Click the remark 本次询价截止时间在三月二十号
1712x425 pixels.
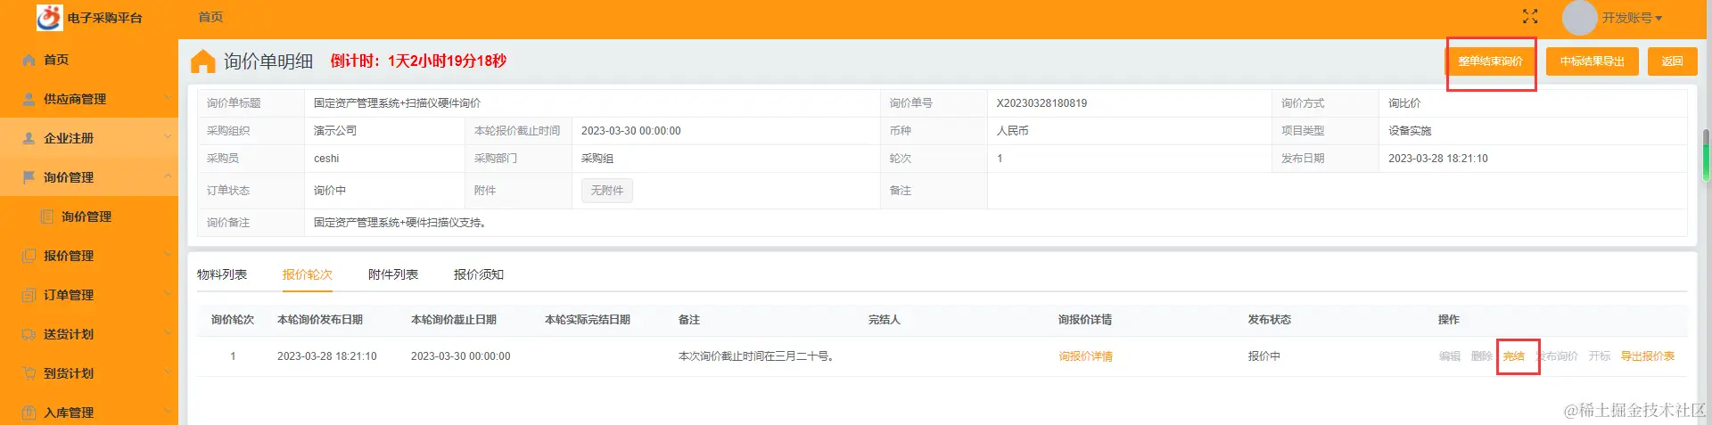[755, 356]
